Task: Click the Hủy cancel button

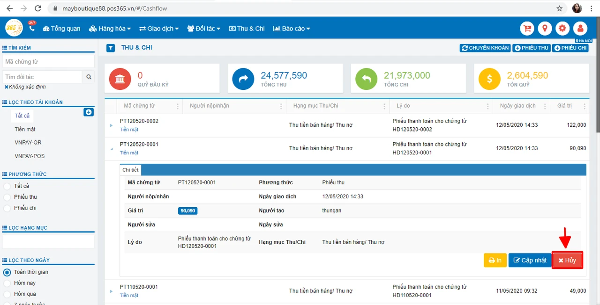Action: [567, 260]
